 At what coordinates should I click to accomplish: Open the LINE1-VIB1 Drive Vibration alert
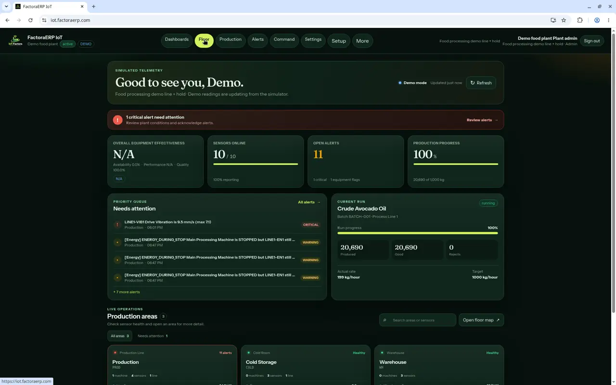217,225
